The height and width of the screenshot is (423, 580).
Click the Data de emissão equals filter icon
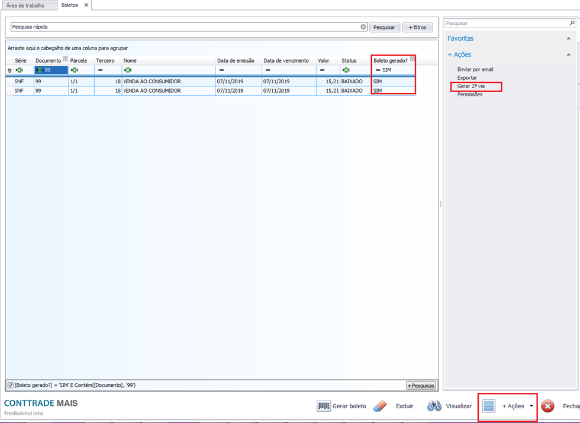click(x=221, y=70)
